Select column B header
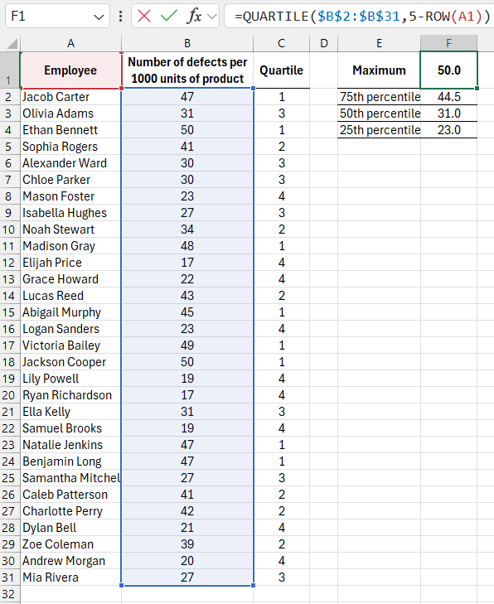This screenshot has width=494, height=604. click(187, 43)
